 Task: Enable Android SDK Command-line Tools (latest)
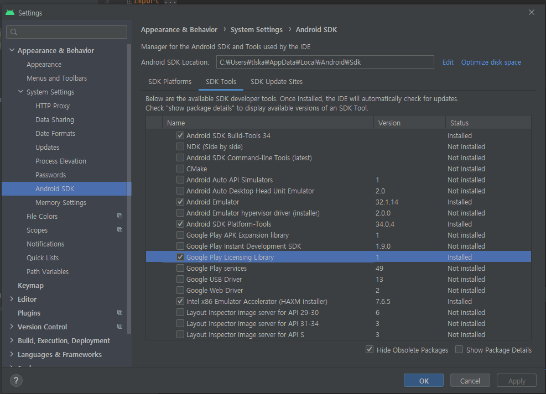[180, 157]
